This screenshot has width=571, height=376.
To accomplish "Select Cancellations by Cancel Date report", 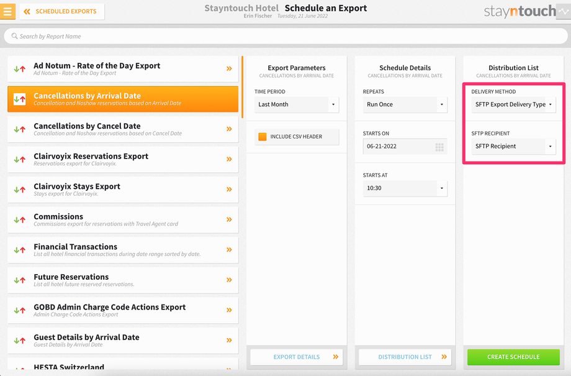I will [123, 129].
